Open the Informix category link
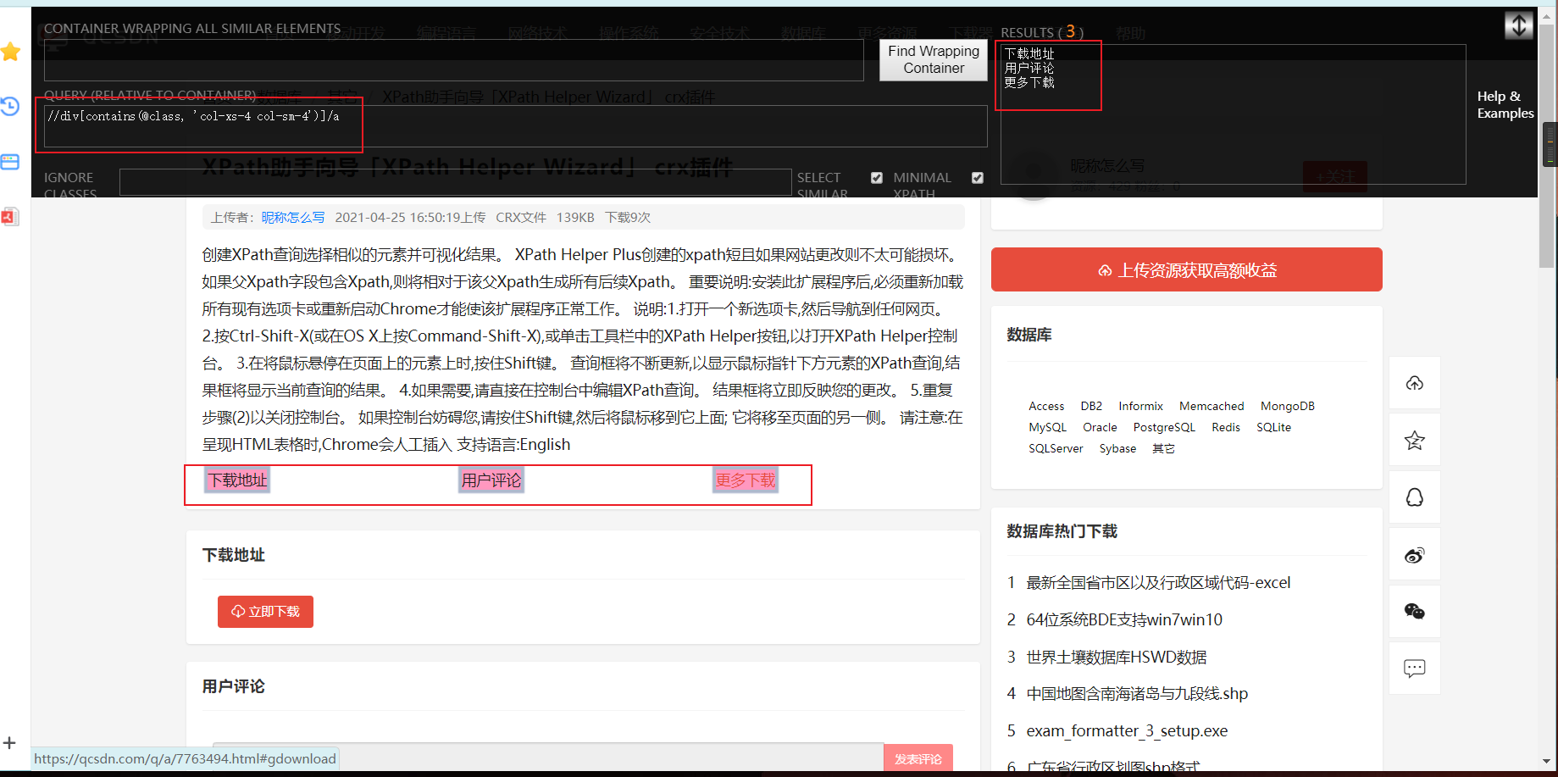Screen dimensions: 1558x777 coord(1140,407)
